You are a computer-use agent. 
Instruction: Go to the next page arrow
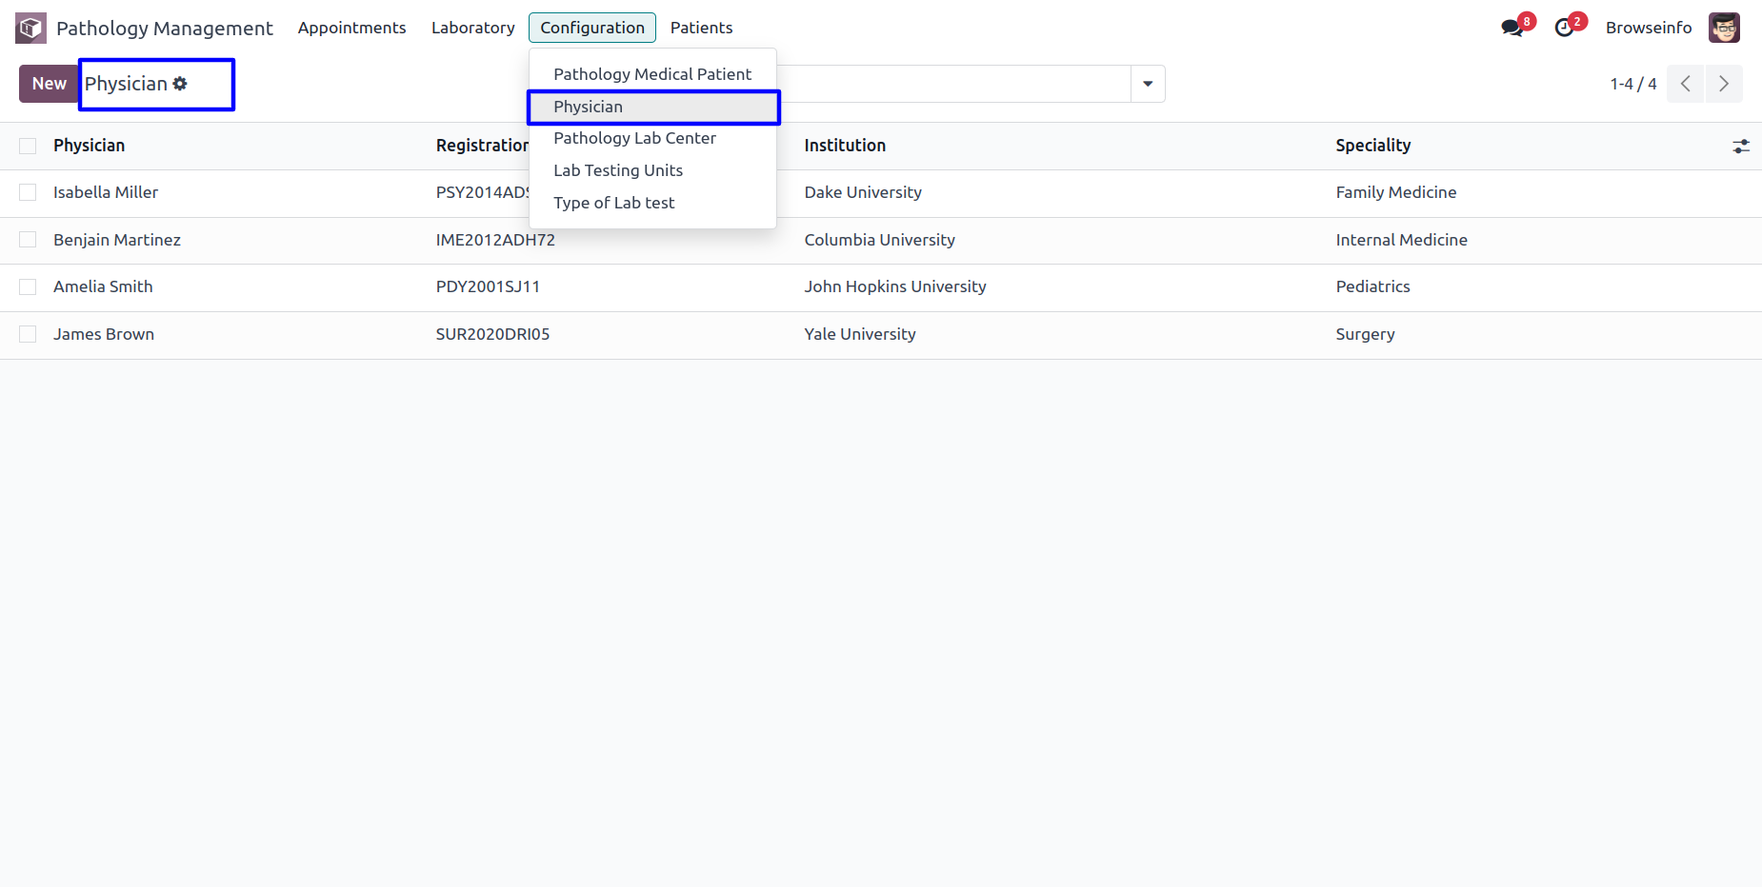pos(1724,84)
